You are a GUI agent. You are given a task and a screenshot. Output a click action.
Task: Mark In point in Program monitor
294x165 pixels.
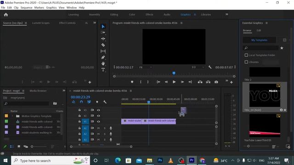141,82
